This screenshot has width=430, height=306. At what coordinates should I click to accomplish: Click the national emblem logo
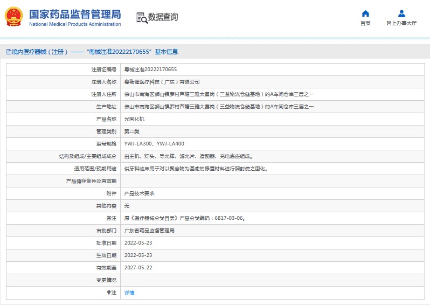[x=14, y=17]
